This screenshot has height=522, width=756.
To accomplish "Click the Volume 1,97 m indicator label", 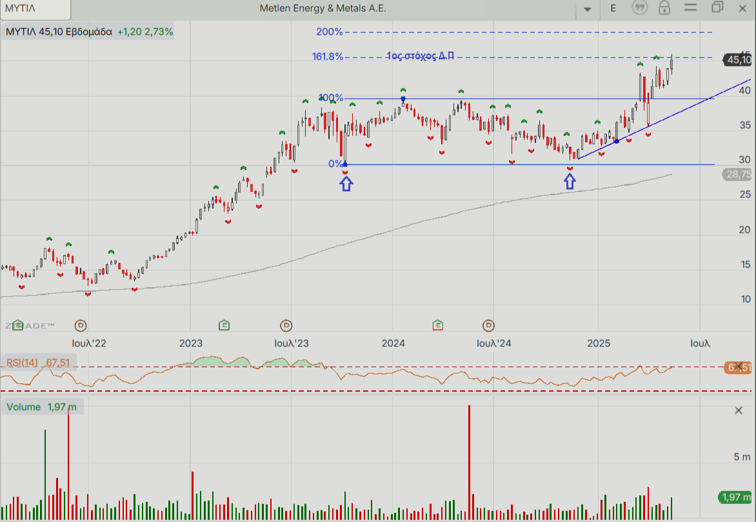I will 41,407.
